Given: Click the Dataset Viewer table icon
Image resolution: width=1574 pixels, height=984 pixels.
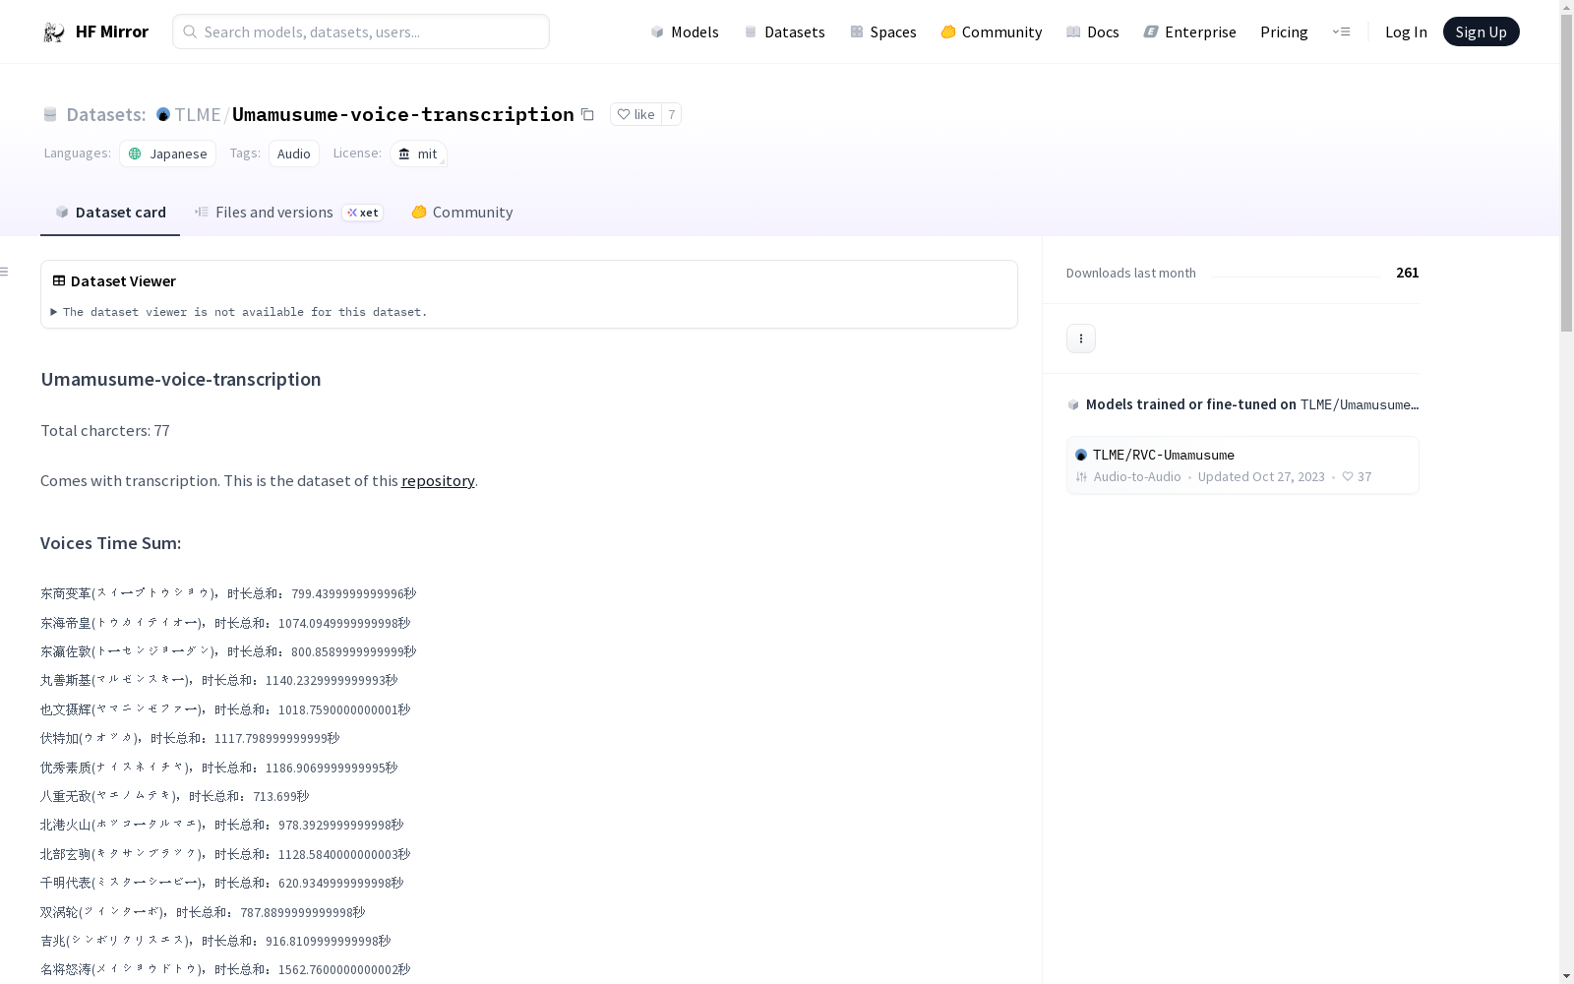Looking at the screenshot, I should (59, 280).
